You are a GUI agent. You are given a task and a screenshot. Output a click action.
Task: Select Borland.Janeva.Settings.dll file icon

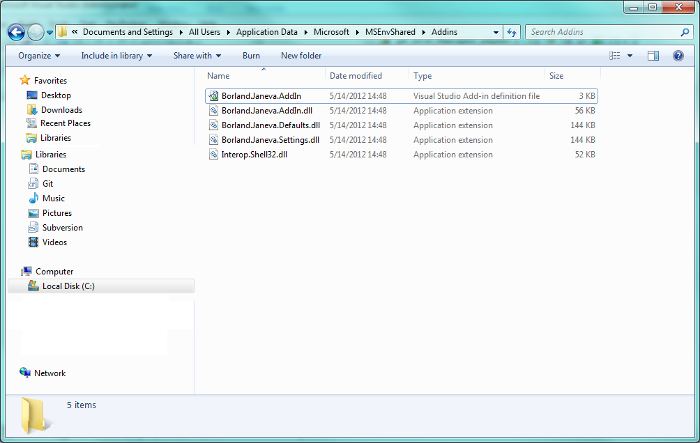[x=214, y=140]
